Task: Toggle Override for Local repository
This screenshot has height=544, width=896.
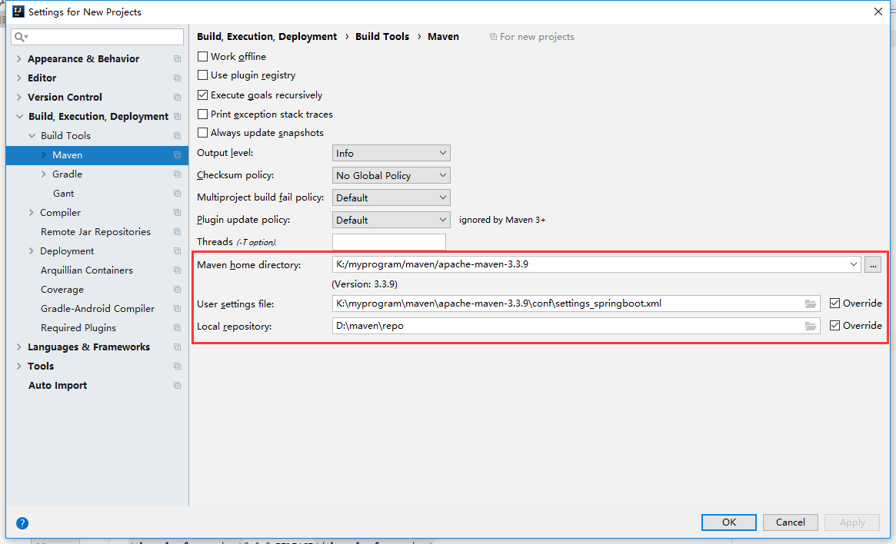Action: (x=835, y=325)
